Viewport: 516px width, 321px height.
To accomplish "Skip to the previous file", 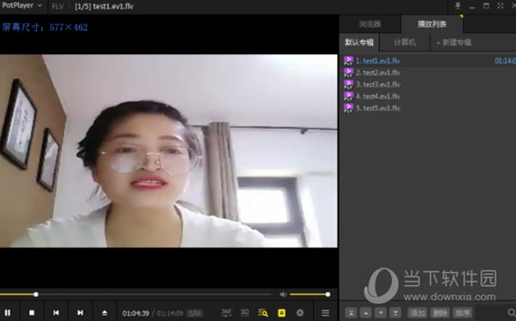I will (x=56, y=312).
